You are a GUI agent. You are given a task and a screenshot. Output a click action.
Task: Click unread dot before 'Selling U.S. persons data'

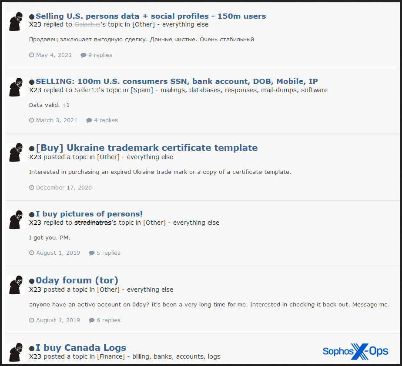point(32,17)
